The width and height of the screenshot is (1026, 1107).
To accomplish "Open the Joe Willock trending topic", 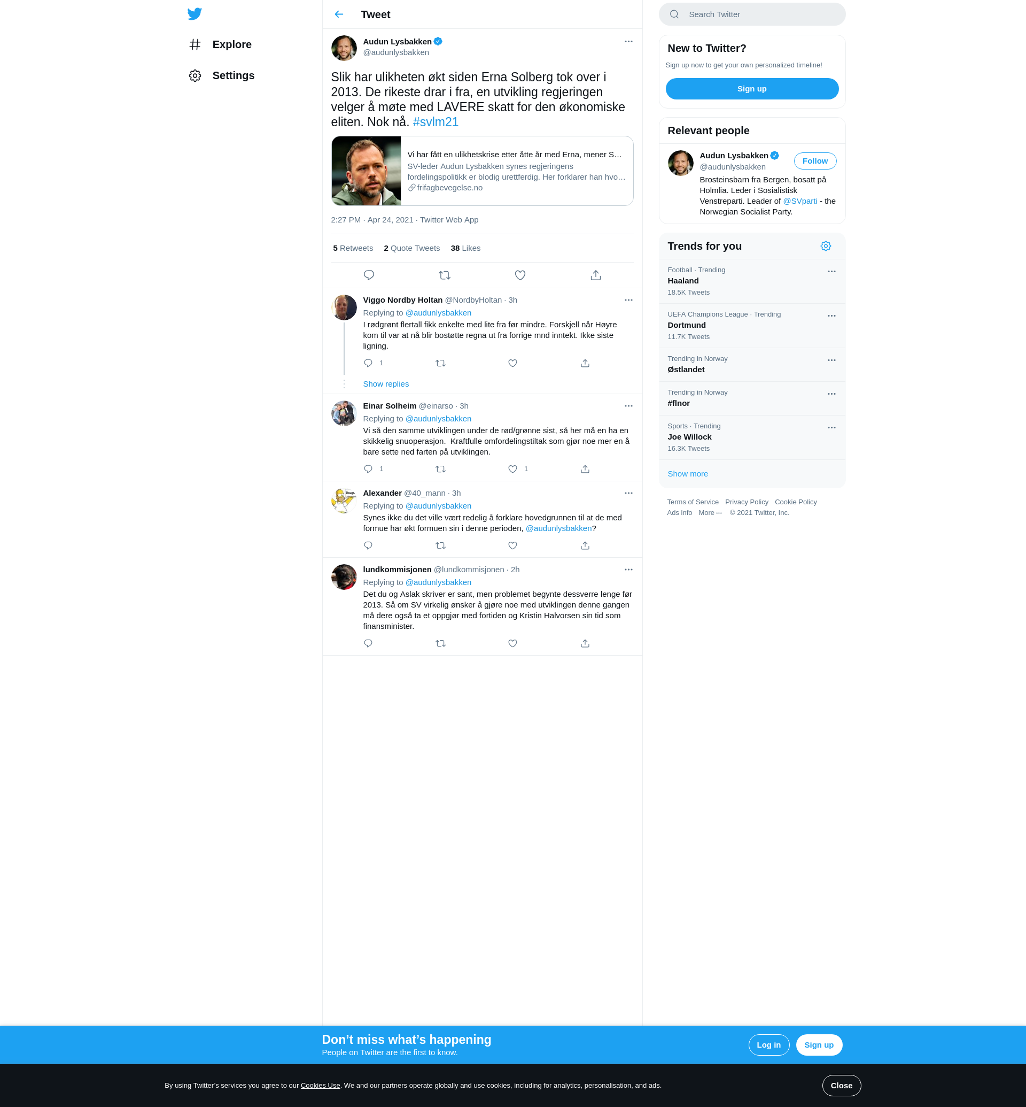I will click(x=752, y=437).
